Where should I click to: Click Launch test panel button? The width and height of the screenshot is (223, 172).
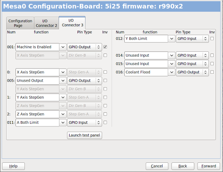click(85, 135)
